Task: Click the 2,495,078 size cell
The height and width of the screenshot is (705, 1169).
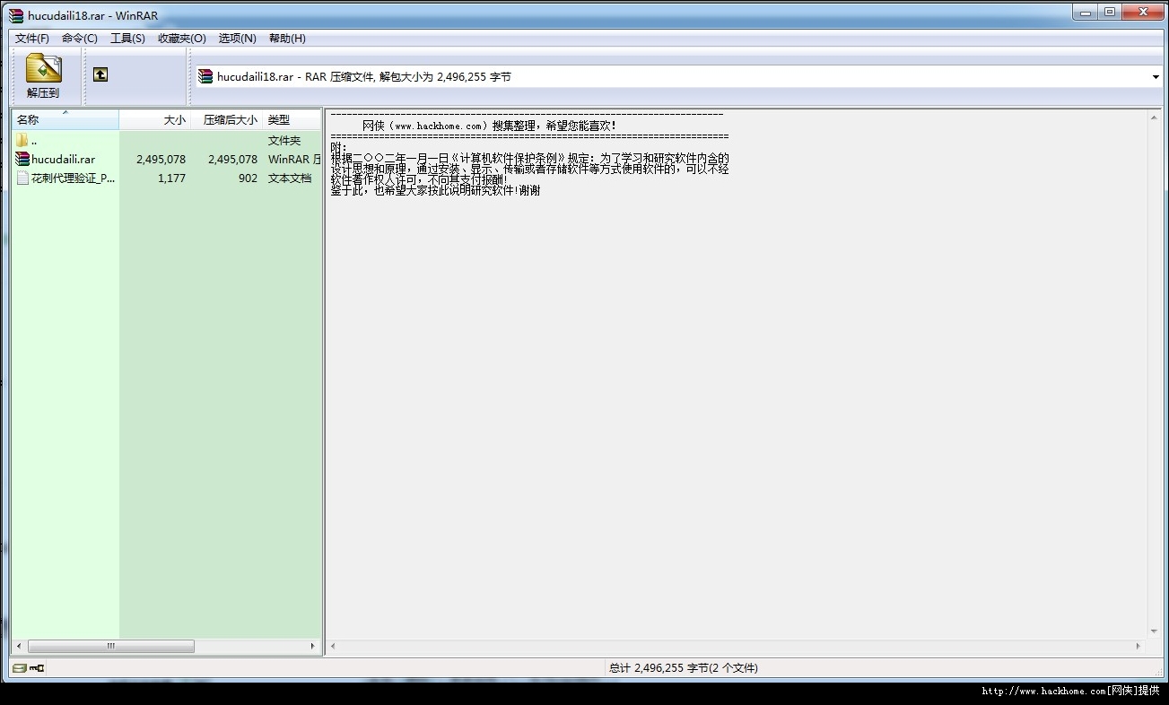Action: (x=161, y=160)
